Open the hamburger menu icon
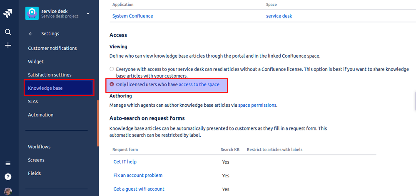This screenshot has height=196, width=416. (7, 163)
